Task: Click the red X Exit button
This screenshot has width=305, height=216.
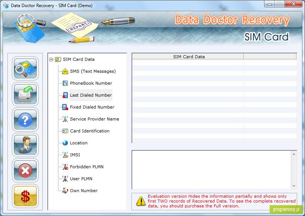Action: click(25, 170)
